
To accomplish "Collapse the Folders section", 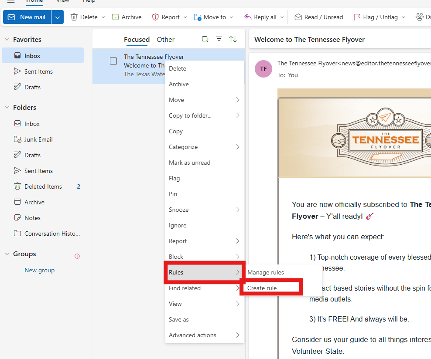I will [7, 107].
